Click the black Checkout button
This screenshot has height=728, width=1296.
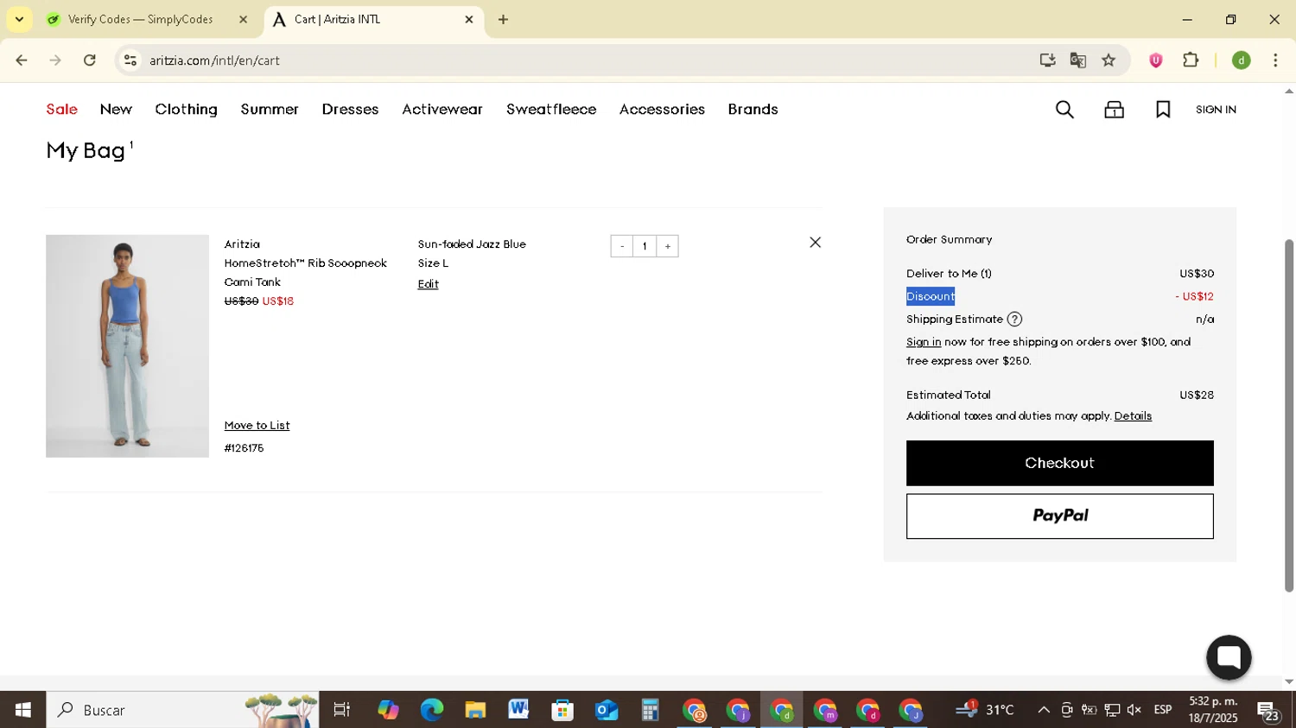click(x=1059, y=463)
